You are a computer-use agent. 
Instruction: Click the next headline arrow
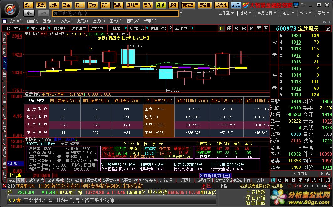14,200
